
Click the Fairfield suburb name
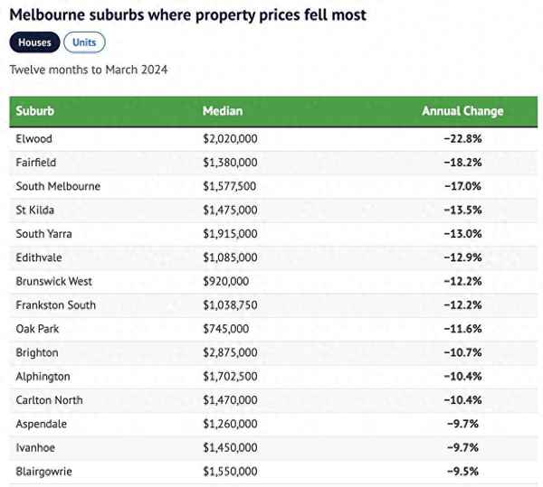37,163
